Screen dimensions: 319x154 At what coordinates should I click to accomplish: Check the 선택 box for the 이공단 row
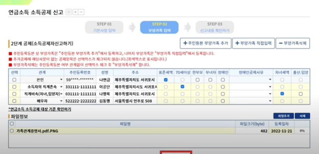point(14,87)
